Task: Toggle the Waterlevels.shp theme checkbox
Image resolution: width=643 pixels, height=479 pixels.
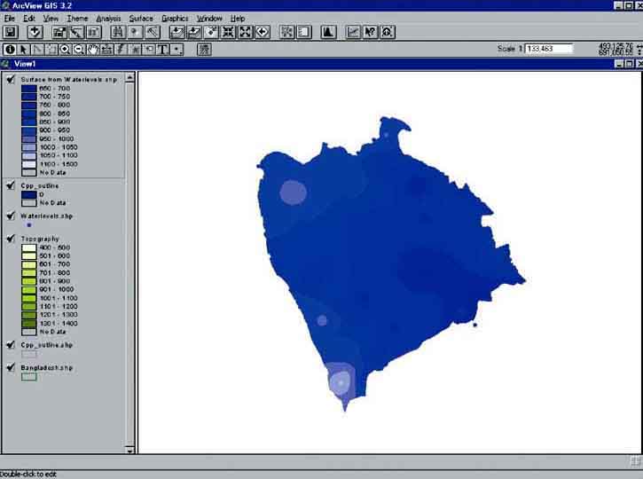Action: [x=11, y=216]
